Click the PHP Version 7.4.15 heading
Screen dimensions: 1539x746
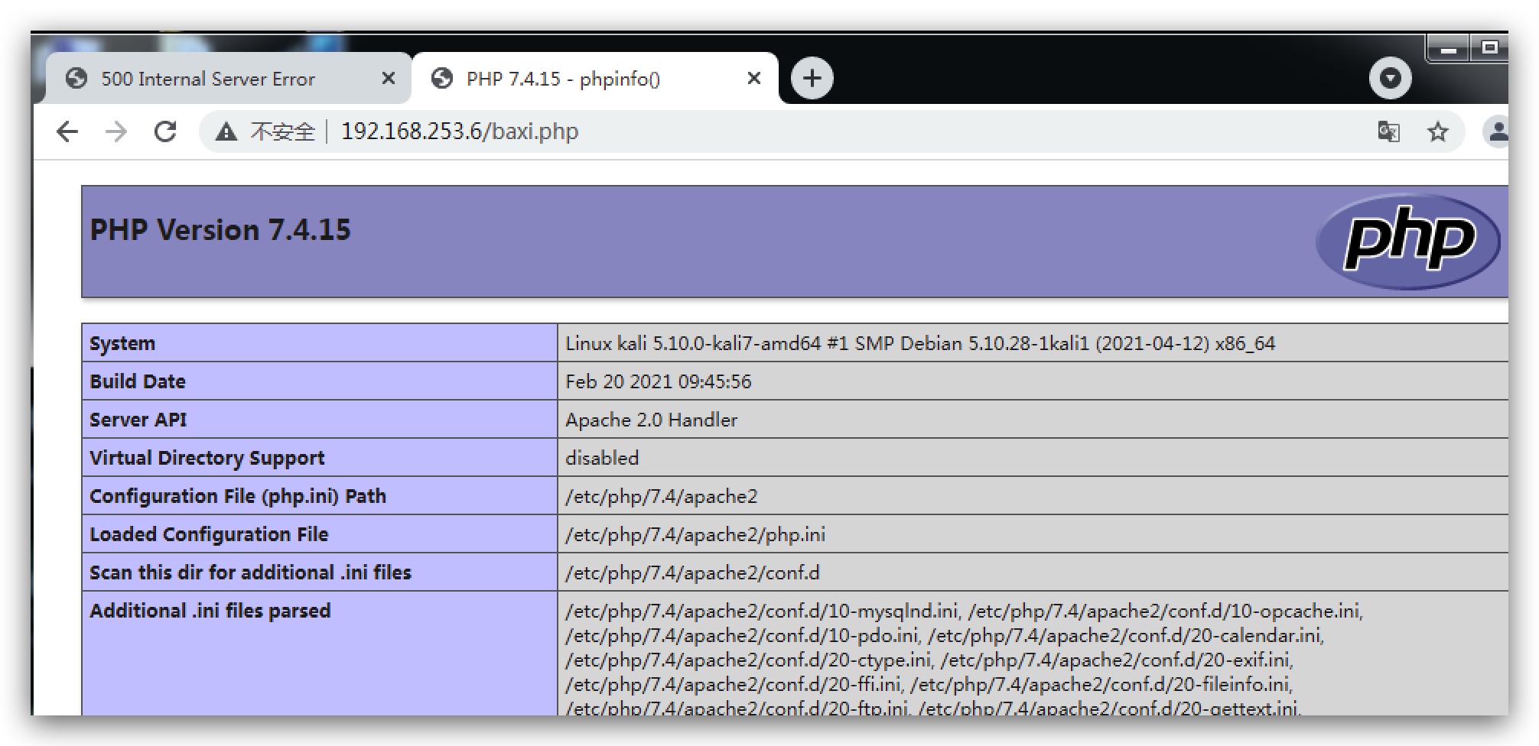(220, 230)
